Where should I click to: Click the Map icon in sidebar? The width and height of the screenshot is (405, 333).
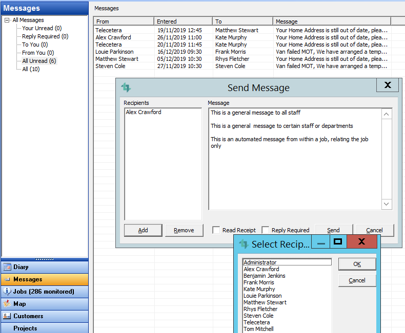click(x=7, y=304)
